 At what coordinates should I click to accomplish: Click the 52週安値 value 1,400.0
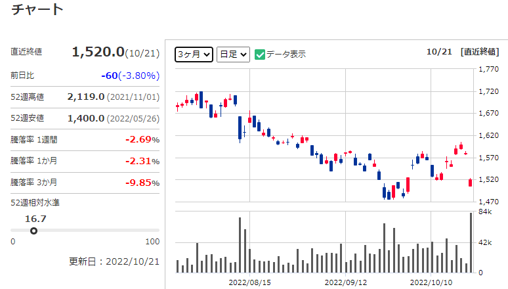pos(86,118)
